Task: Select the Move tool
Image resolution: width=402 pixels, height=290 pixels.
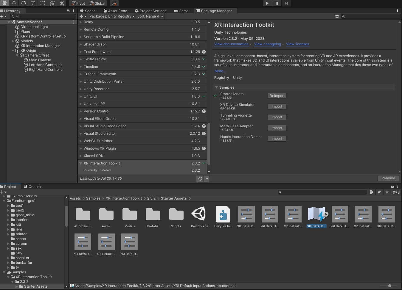Action: 14,3
